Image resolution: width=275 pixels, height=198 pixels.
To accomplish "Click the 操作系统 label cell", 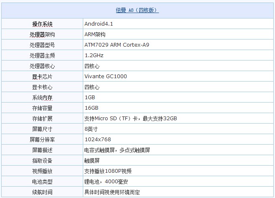I will coord(42,24).
